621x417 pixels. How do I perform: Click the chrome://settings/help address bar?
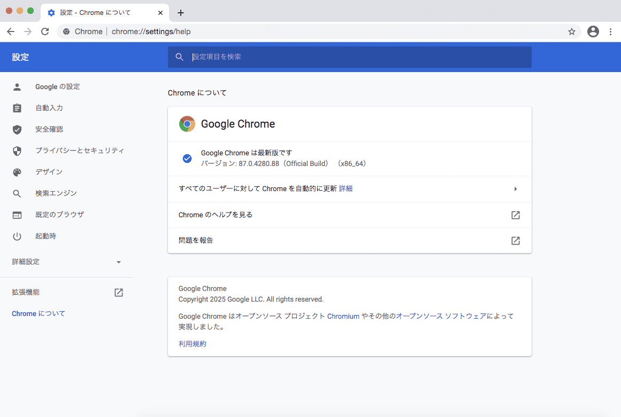tap(319, 32)
